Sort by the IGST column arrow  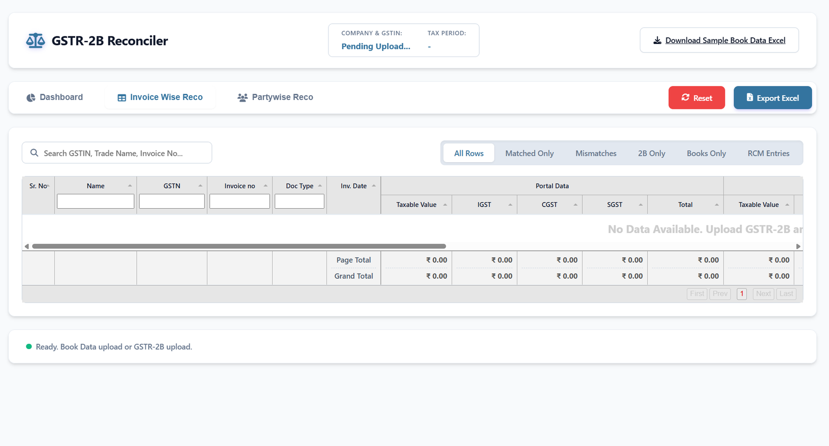[510, 205]
